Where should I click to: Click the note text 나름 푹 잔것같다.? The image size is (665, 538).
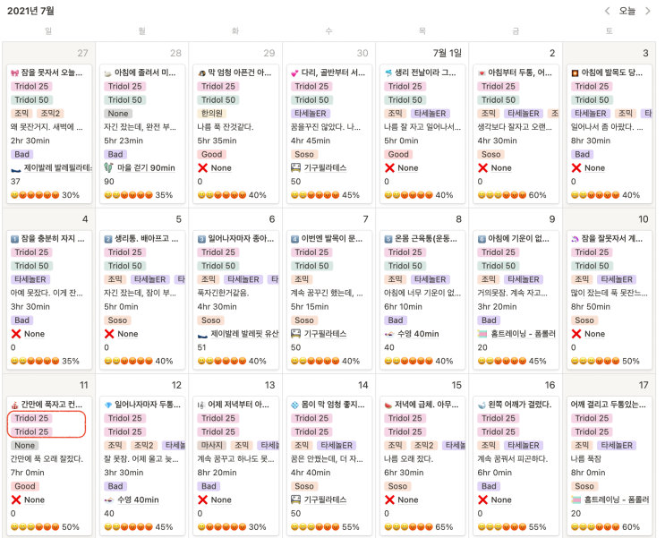click(x=226, y=127)
